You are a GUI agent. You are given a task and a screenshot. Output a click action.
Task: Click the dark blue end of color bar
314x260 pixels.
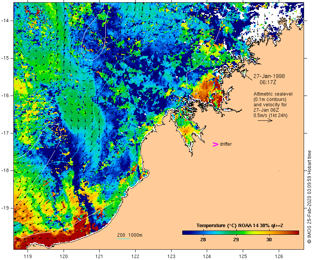point(185,232)
